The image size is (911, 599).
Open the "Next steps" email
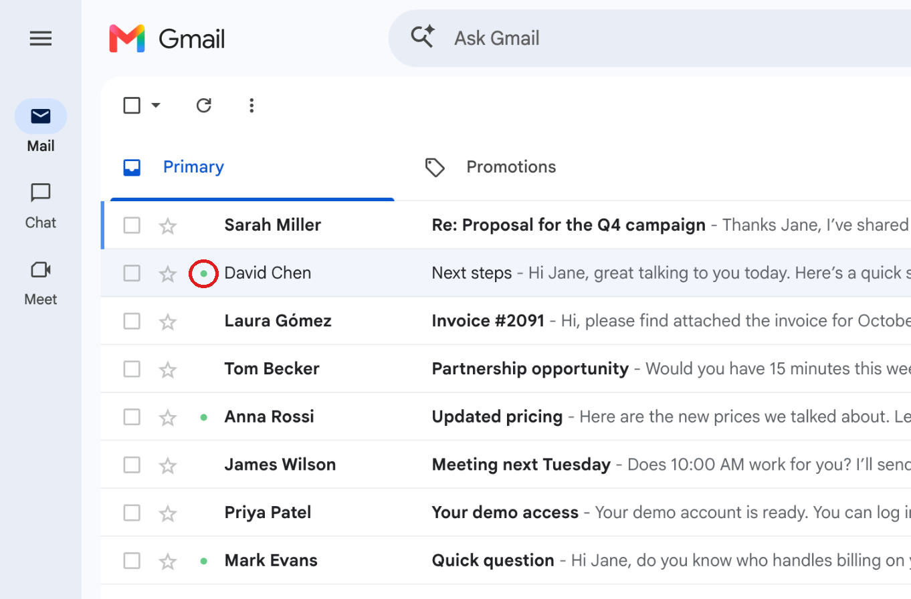click(x=472, y=273)
